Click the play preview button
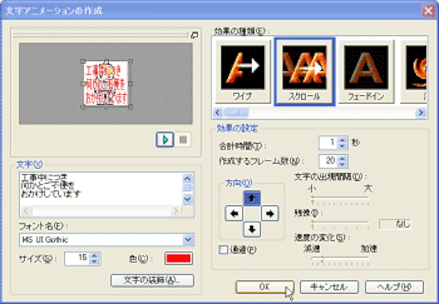 [164, 140]
